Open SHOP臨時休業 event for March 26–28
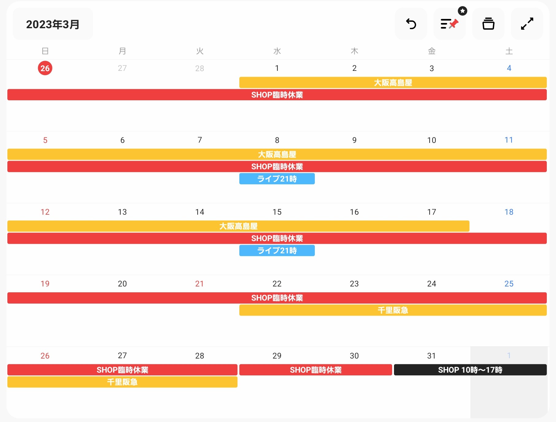Screen dimensions: 556x422 pos(122,370)
